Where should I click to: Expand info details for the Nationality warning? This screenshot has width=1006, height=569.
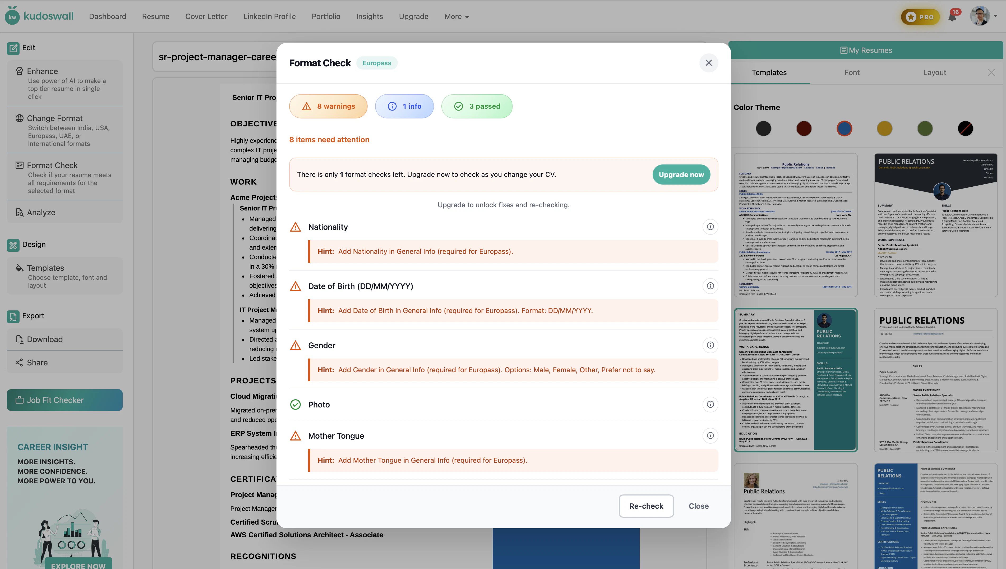(x=710, y=227)
